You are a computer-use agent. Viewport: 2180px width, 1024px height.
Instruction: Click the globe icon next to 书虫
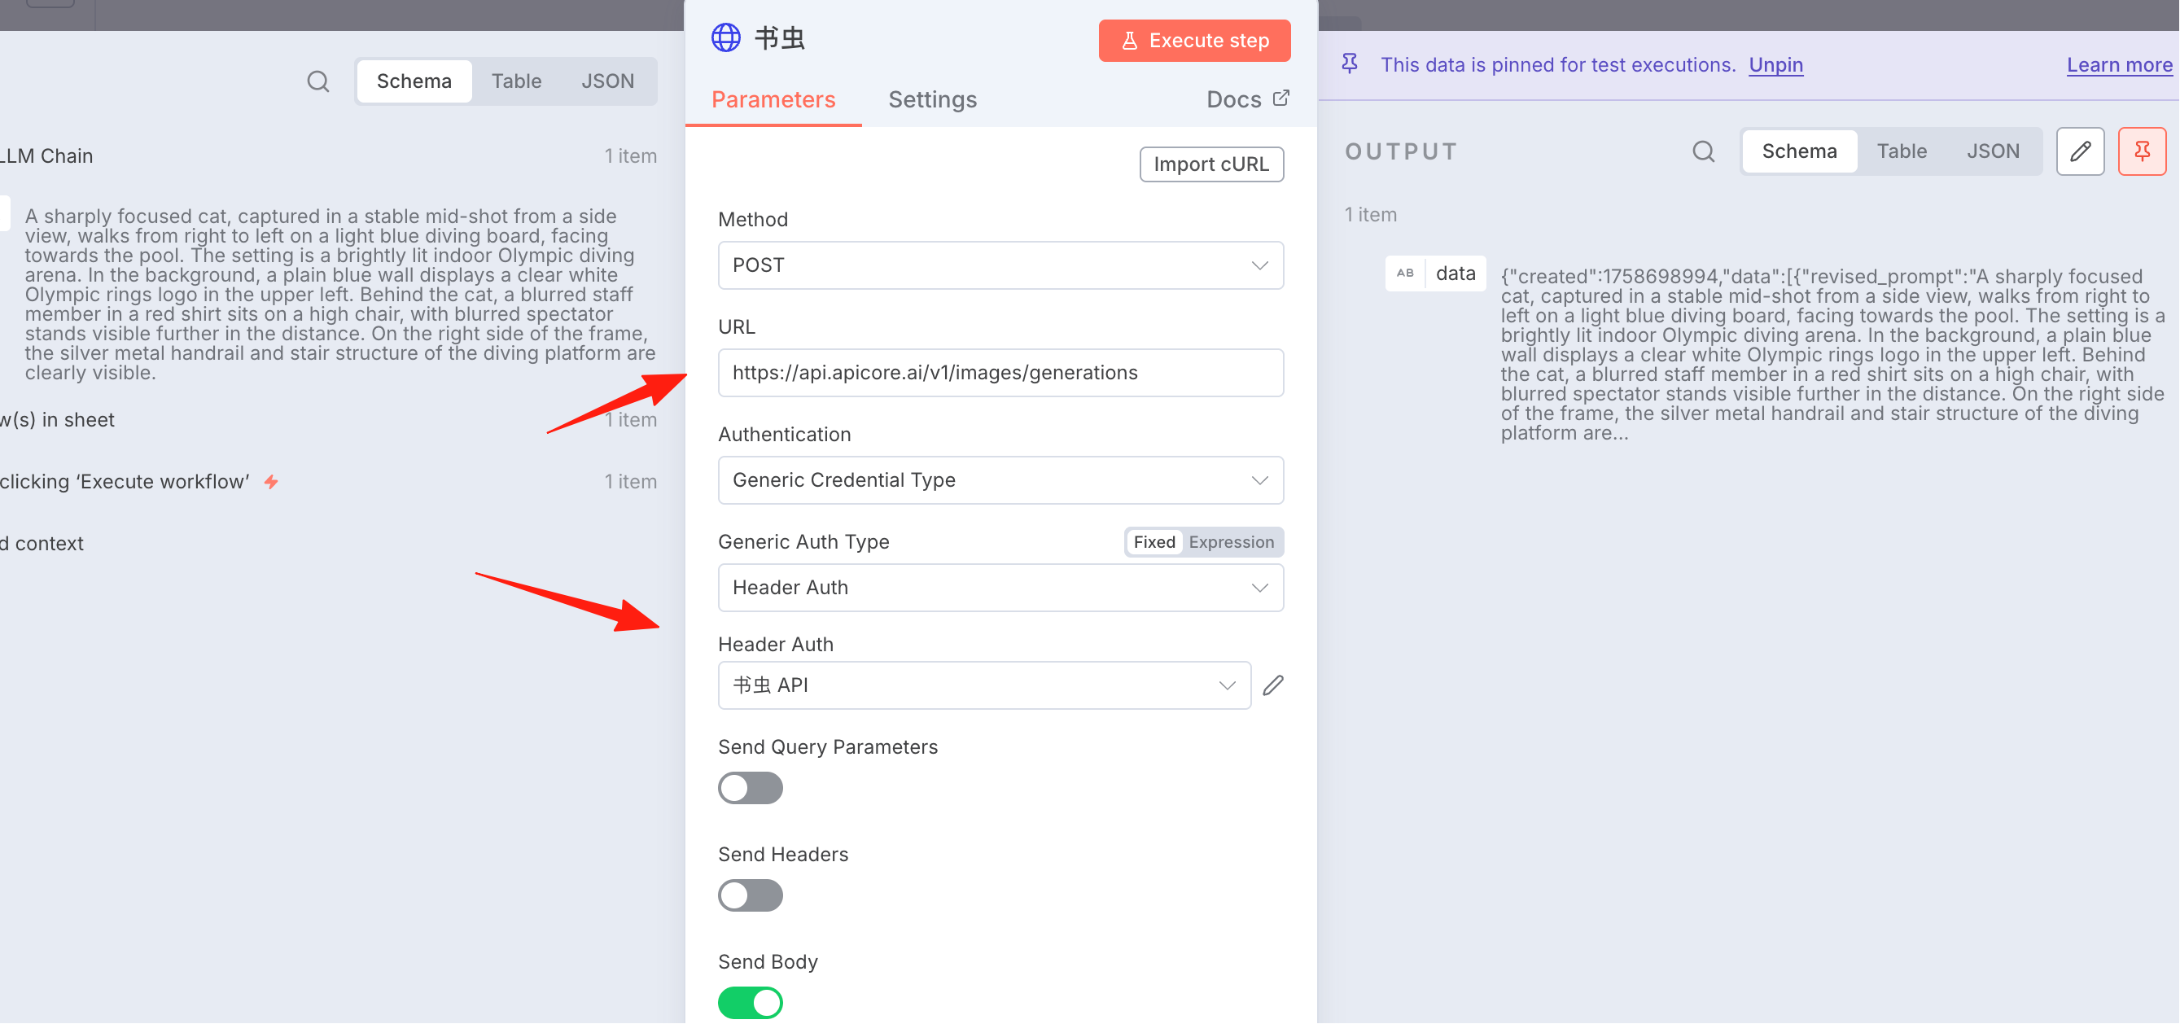pos(726,38)
